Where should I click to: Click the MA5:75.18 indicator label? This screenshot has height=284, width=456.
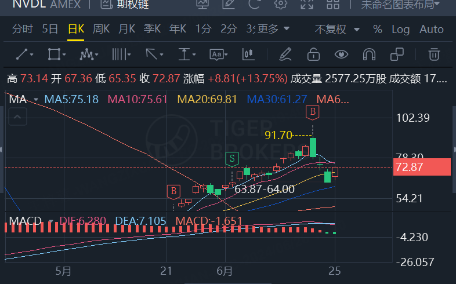click(x=71, y=100)
